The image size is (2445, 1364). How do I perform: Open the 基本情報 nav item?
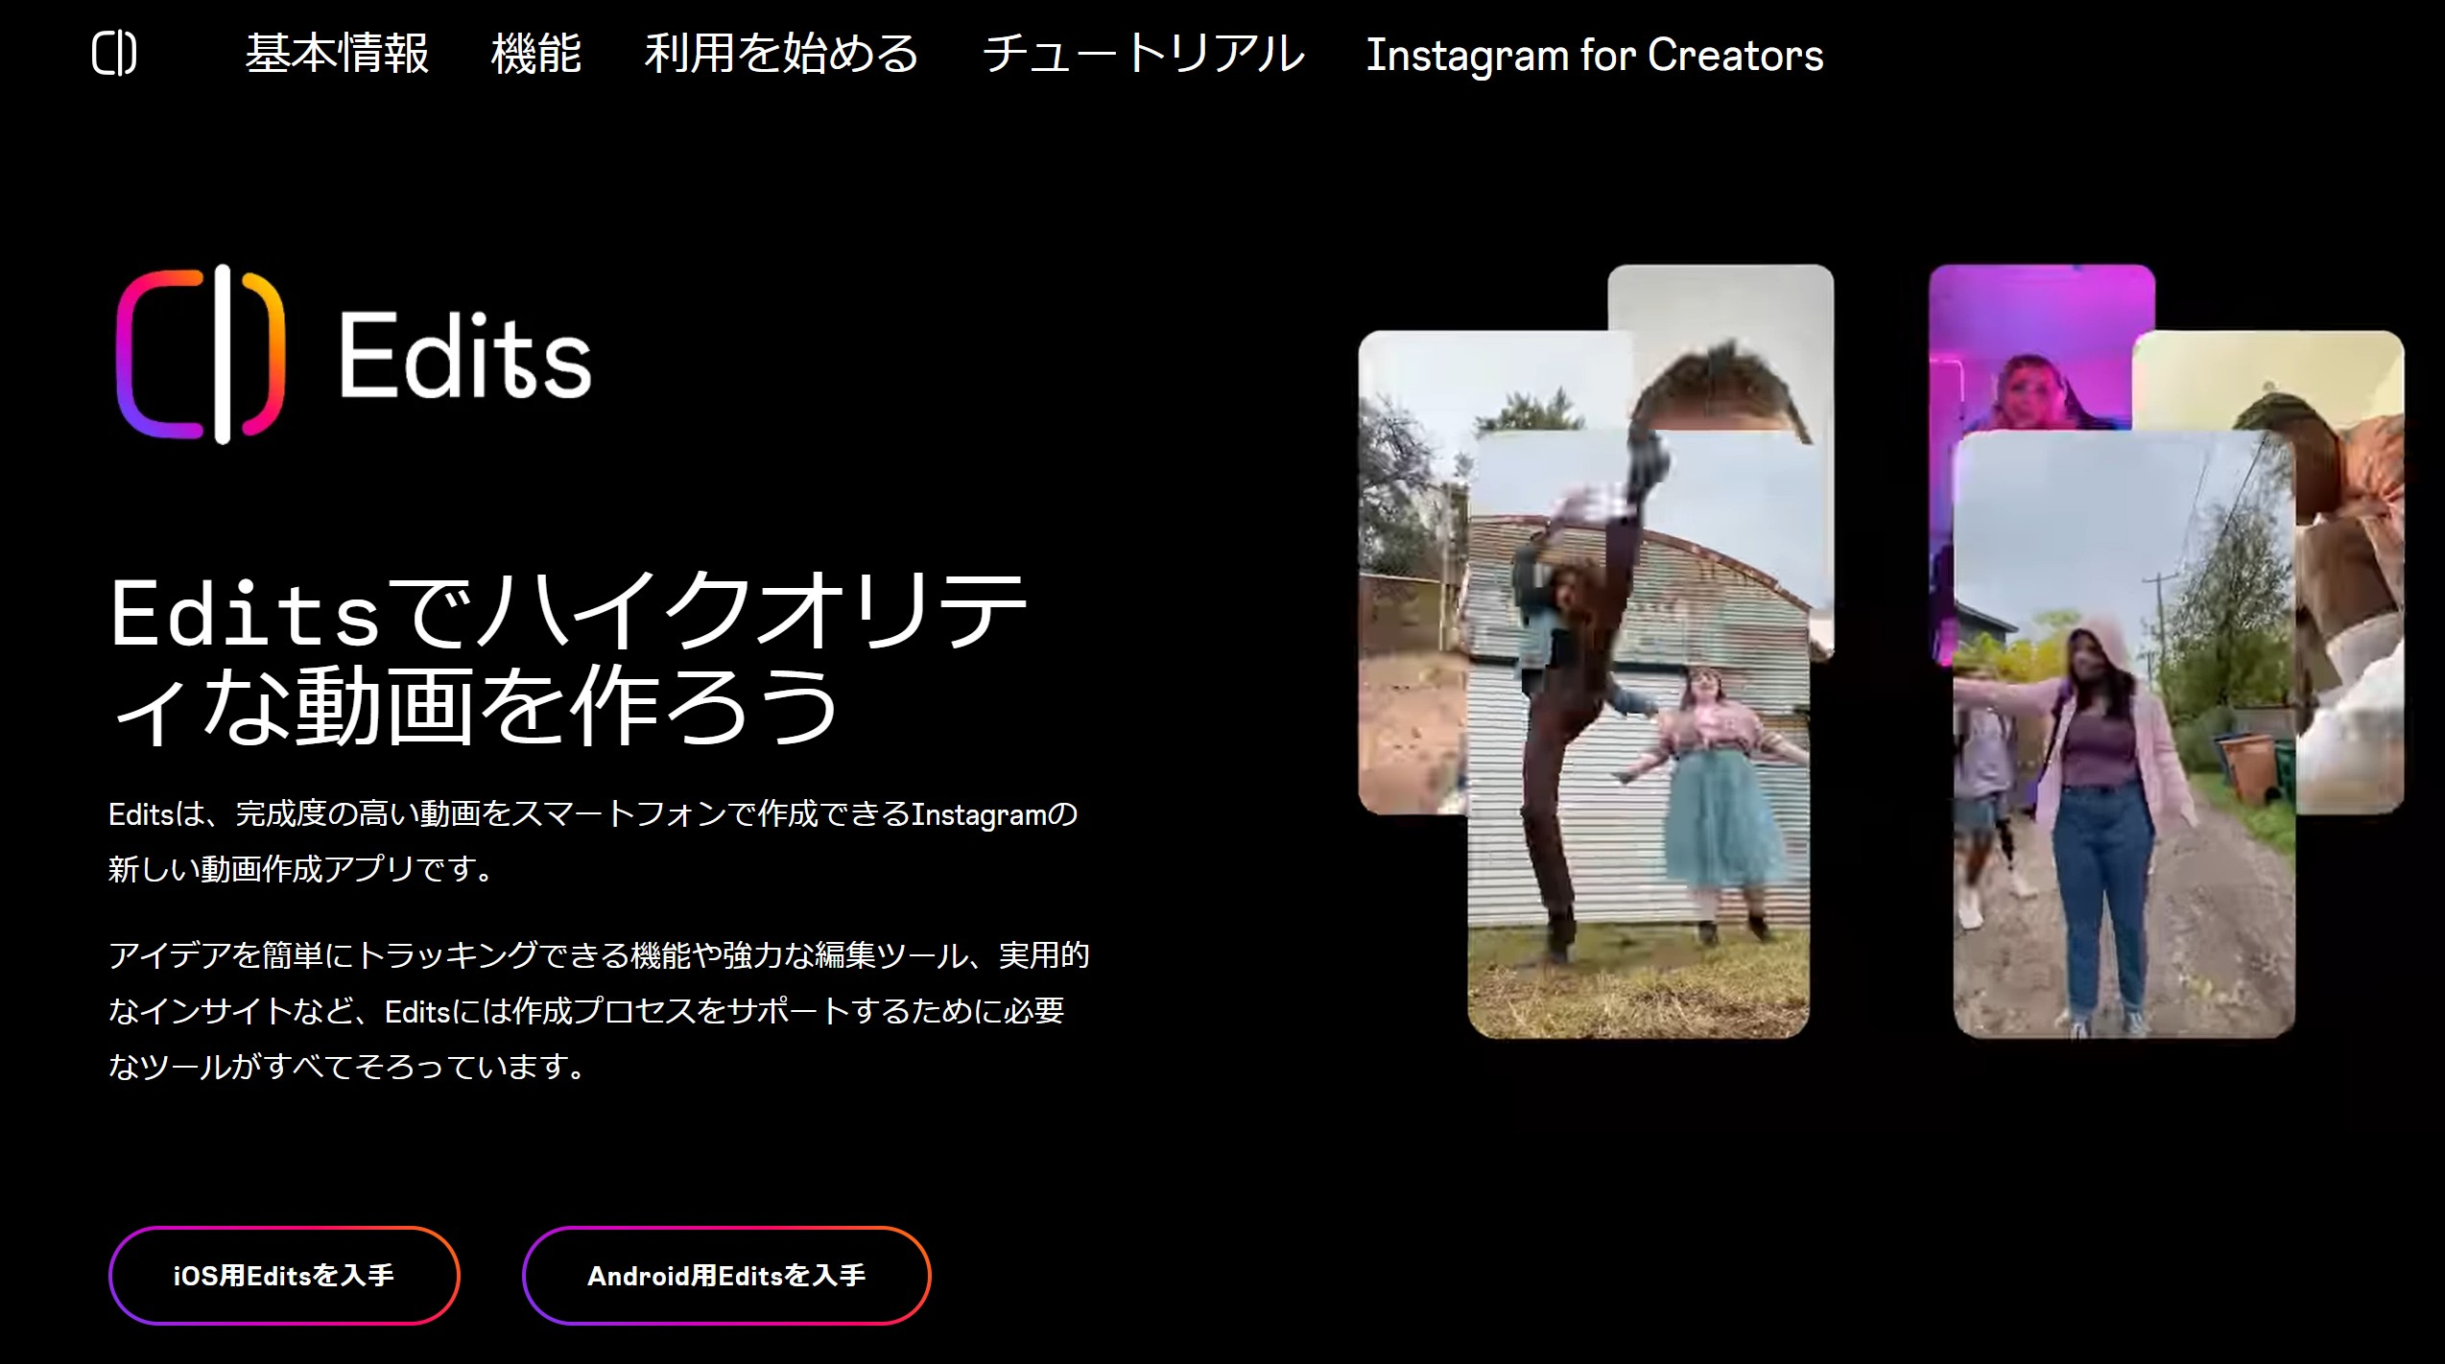click(337, 54)
